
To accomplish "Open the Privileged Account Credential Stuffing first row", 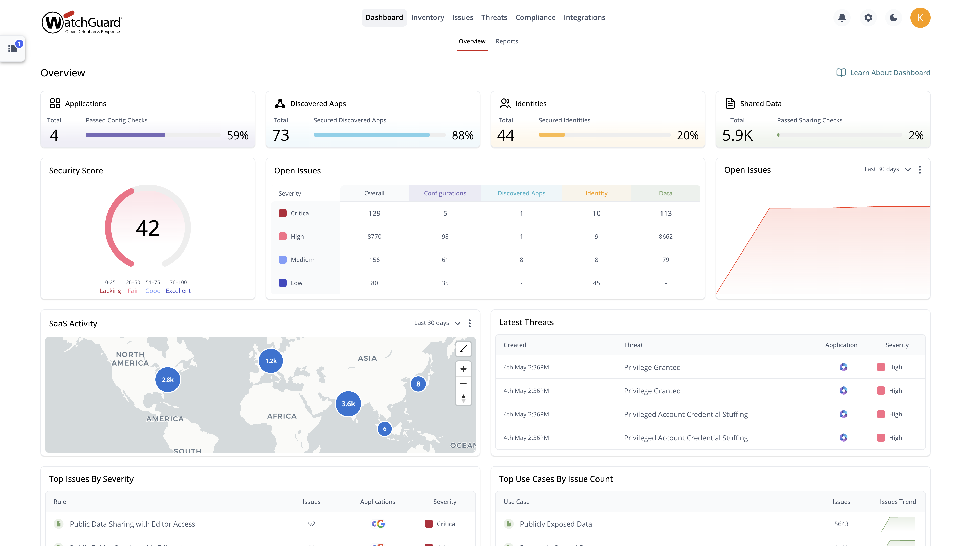I will [710, 414].
